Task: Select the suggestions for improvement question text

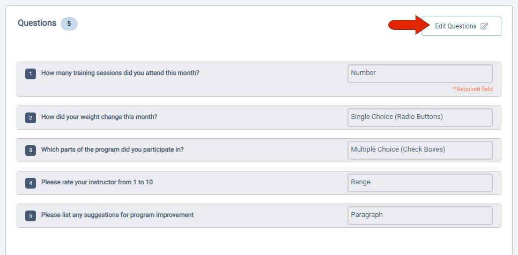Action: 117,215
